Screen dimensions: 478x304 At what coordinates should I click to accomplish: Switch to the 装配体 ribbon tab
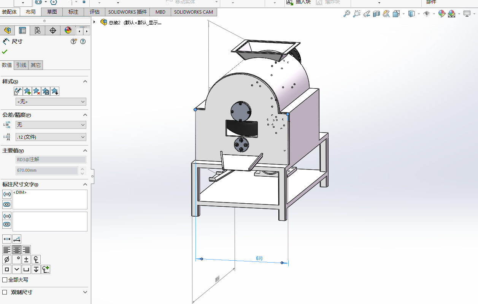[x=10, y=12]
